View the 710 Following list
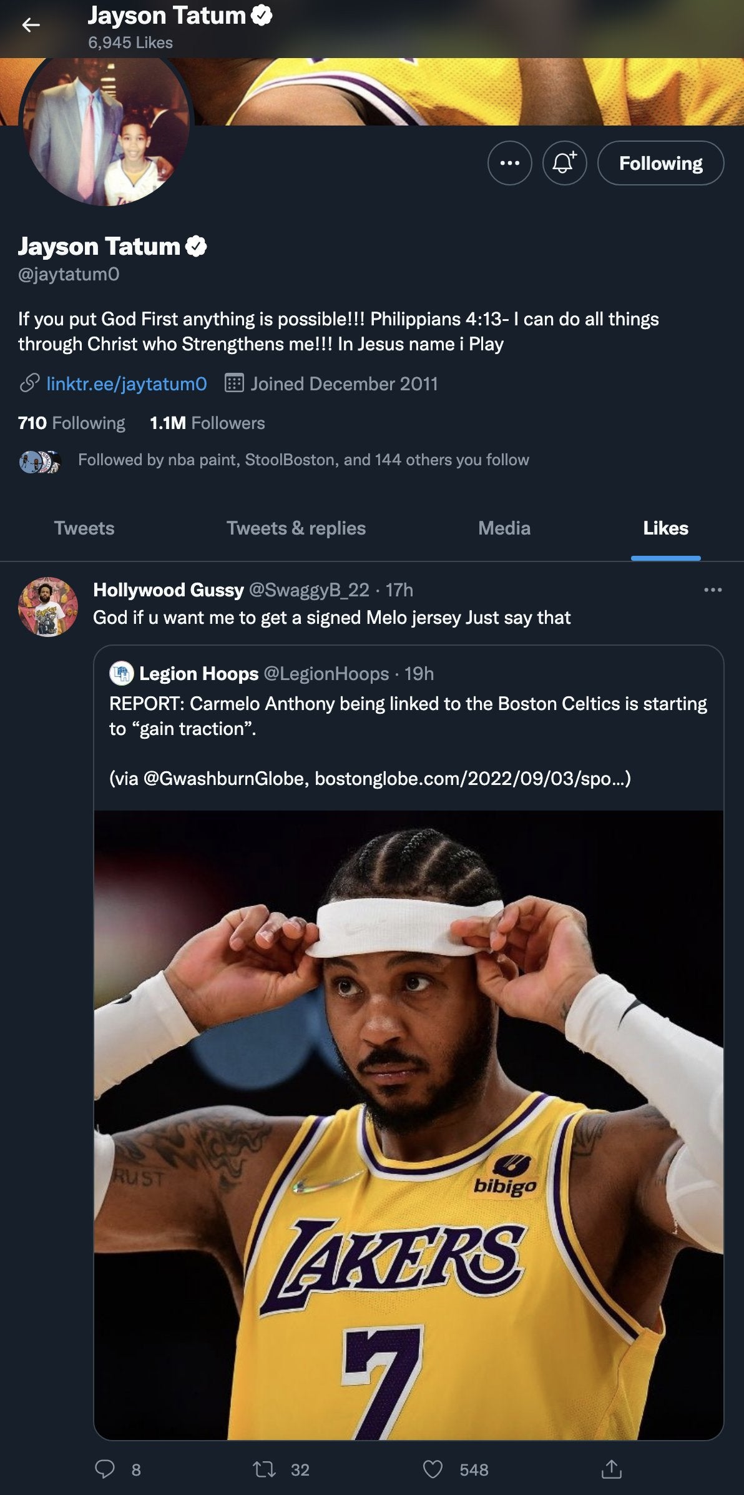Image resolution: width=744 pixels, height=1495 pixels. [x=72, y=423]
